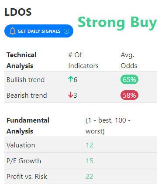Select the Valuation row label
162x188 pixels.
[x=21, y=145]
